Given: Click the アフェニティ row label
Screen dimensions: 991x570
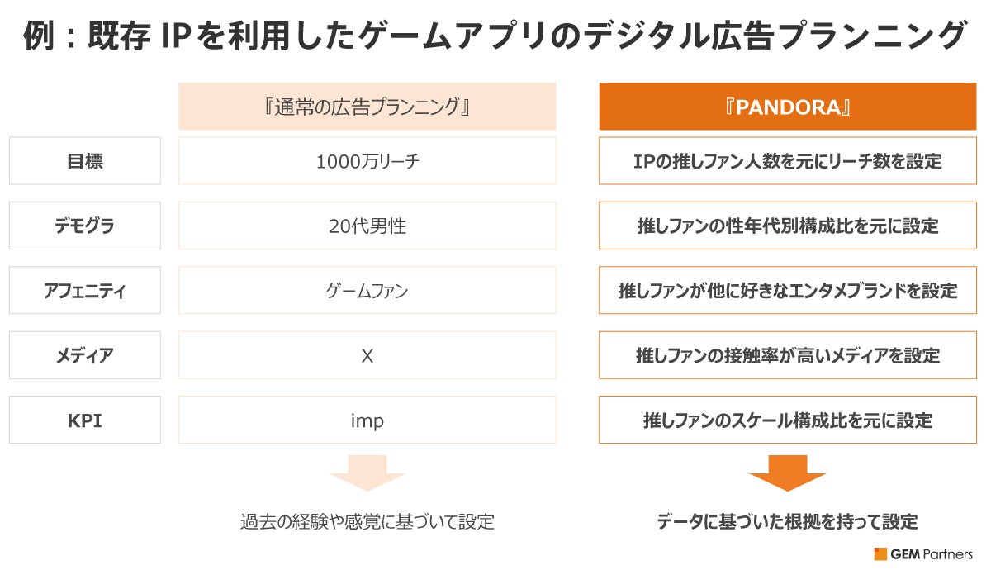Looking at the screenshot, I should pos(85,290).
